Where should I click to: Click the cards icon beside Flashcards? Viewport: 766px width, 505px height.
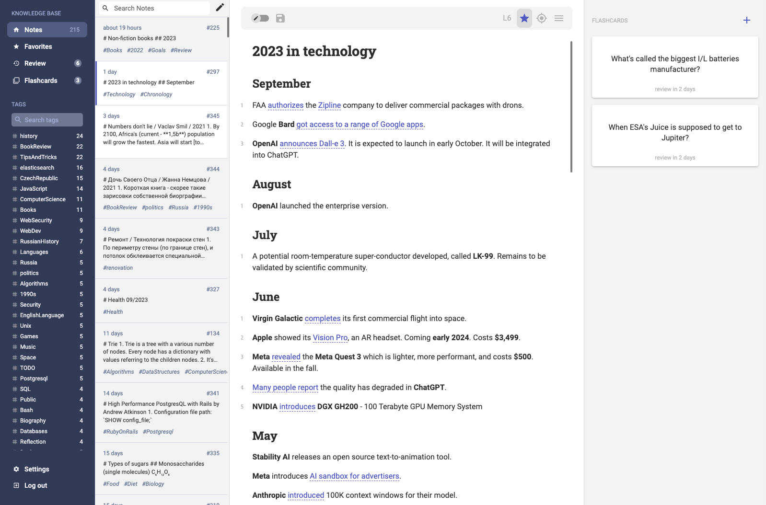16,80
